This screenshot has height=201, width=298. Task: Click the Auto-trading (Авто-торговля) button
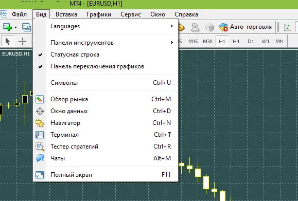point(246,27)
